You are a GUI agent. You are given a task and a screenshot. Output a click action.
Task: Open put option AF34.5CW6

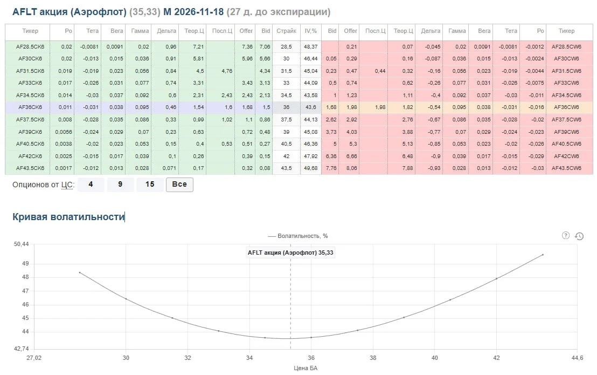click(566, 96)
